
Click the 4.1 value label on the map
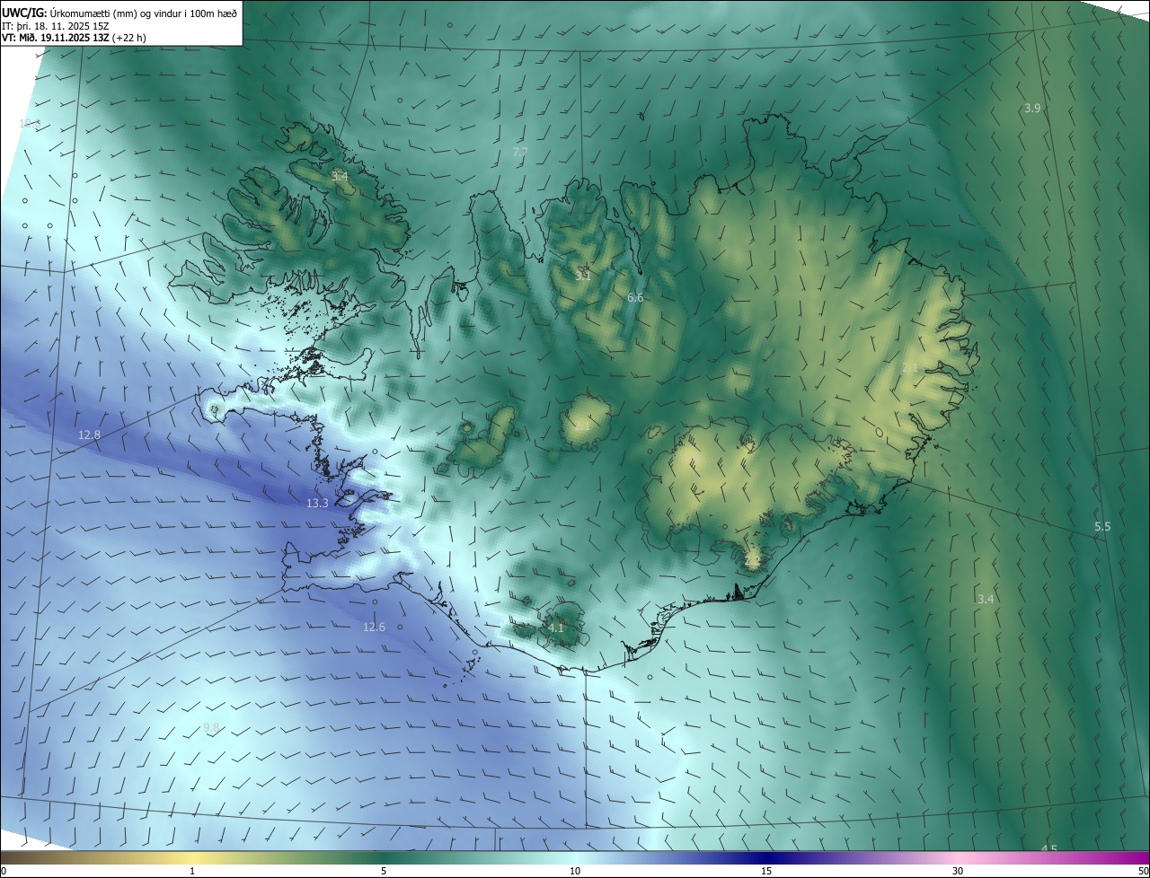[x=555, y=628]
